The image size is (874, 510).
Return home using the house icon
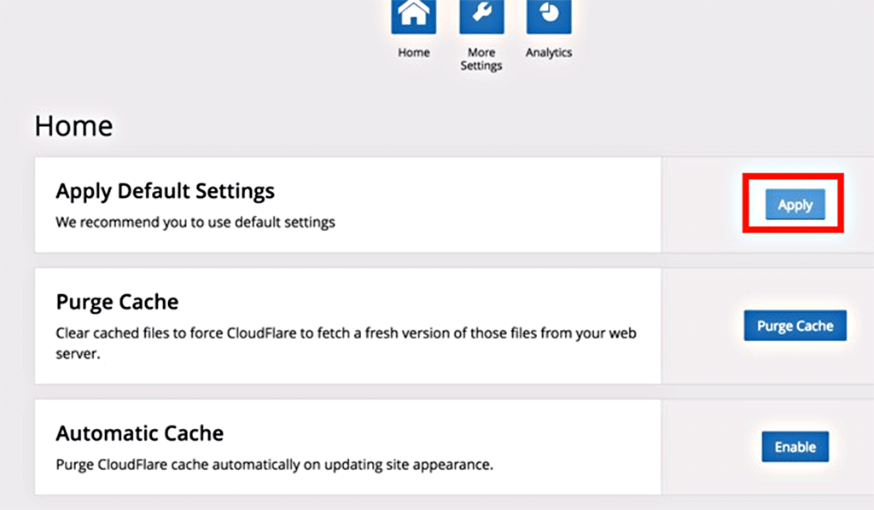pos(413,15)
